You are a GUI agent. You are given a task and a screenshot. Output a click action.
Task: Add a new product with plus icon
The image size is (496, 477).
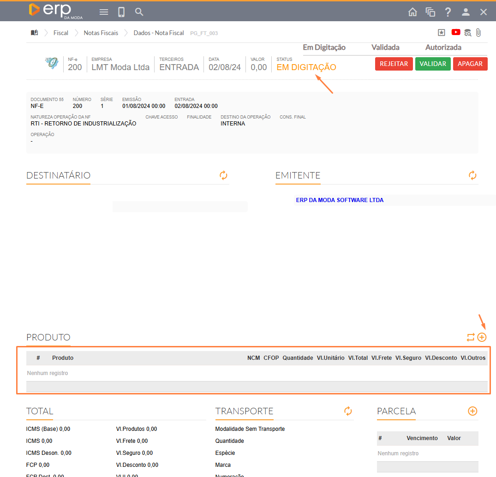click(482, 337)
